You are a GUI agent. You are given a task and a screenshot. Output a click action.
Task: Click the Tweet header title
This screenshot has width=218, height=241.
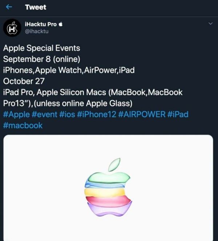[36, 7]
